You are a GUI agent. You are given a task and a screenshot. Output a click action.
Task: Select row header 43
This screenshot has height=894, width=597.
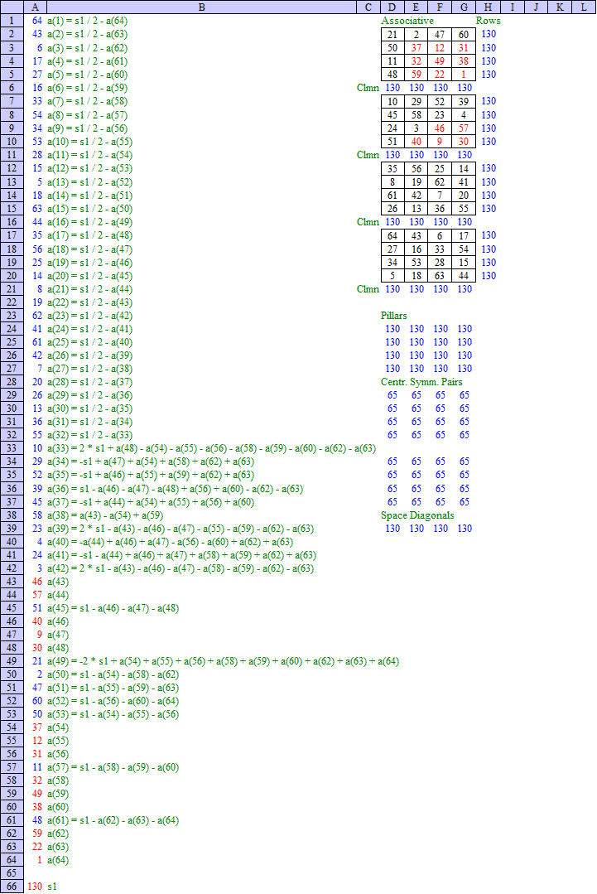click(x=12, y=582)
